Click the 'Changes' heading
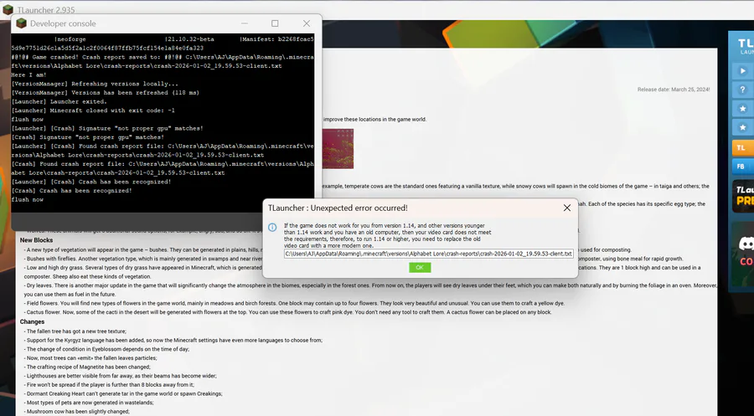The image size is (754, 416). (x=32, y=322)
